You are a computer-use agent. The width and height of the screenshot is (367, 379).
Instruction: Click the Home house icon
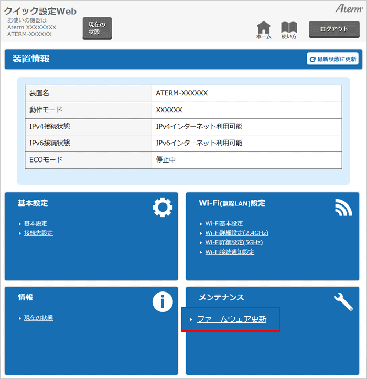click(264, 28)
